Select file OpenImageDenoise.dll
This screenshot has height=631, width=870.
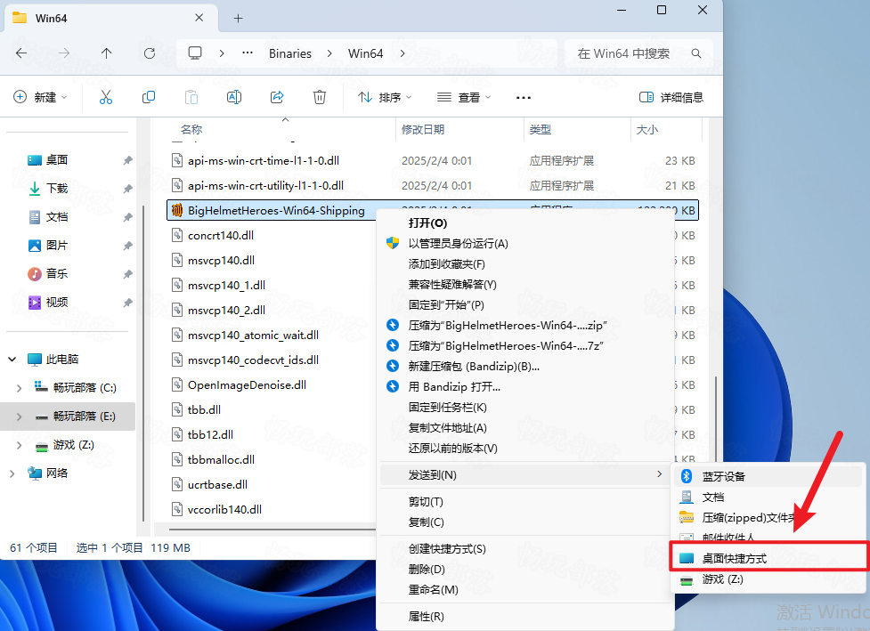pyautogui.click(x=247, y=384)
